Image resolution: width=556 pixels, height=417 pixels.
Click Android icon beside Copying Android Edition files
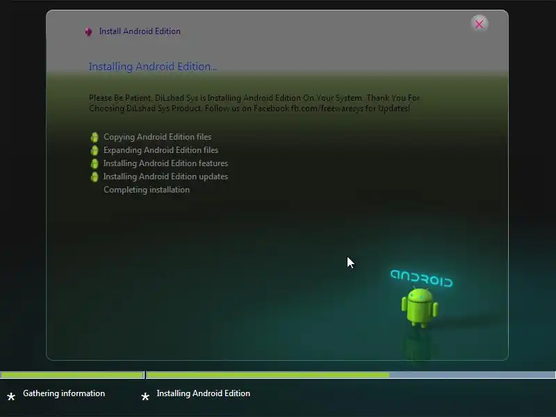tap(95, 137)
